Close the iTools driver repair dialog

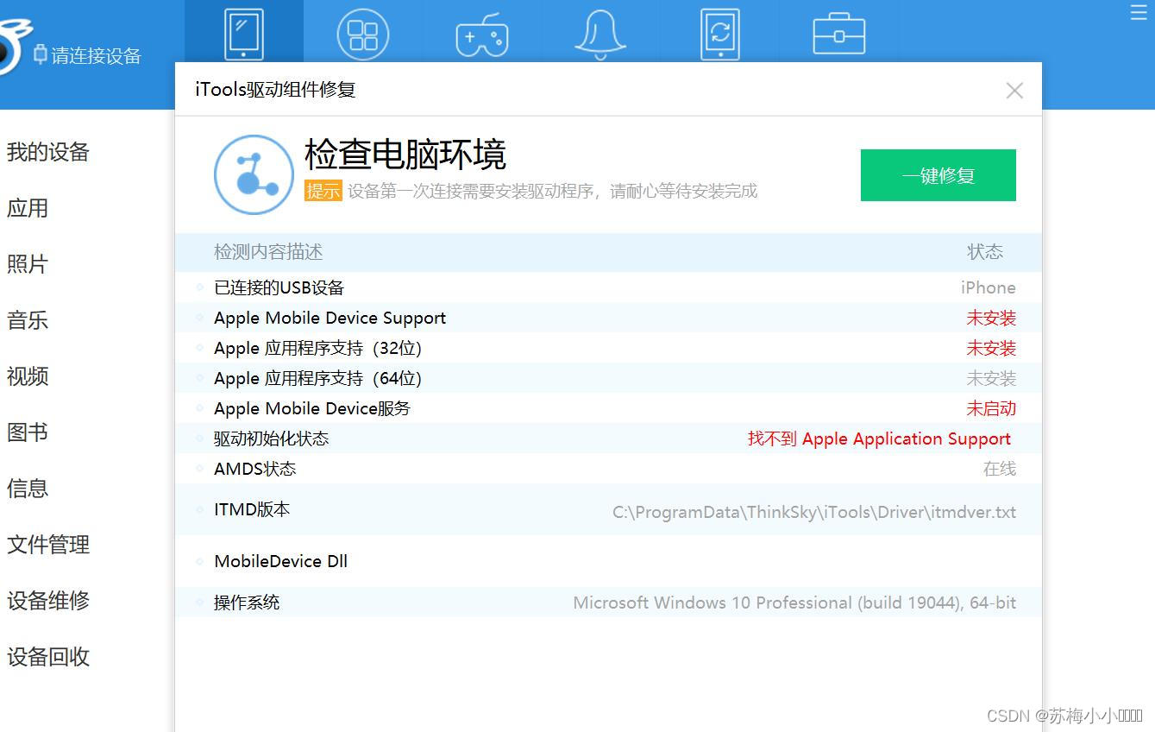click(1014, 91)
